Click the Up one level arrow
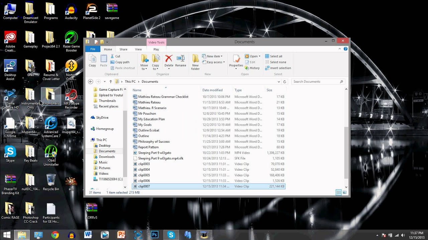The image size is (428, 240). [x=111, y=81]
